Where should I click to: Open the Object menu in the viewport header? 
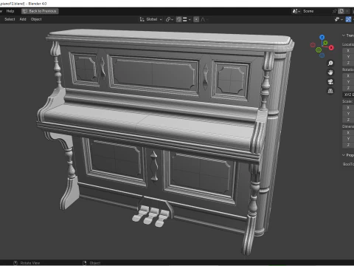click(x=36, y=19)
